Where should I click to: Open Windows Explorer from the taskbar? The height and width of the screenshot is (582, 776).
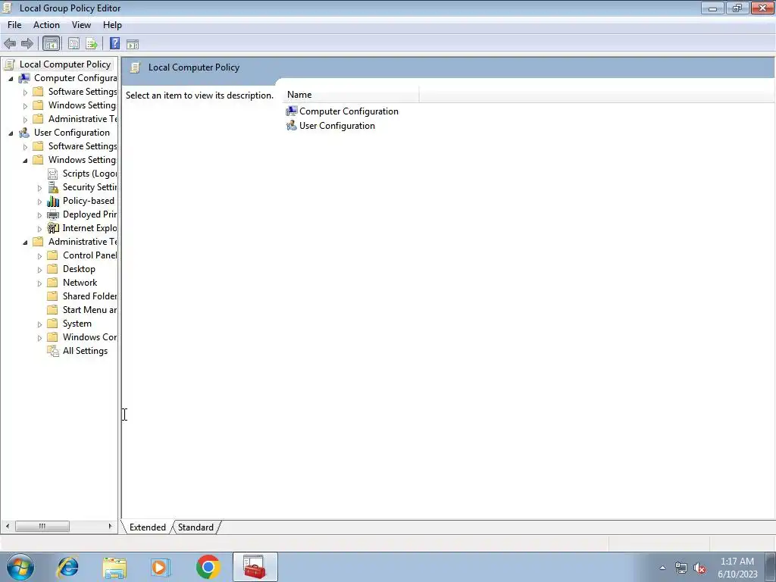pos(114,567)
